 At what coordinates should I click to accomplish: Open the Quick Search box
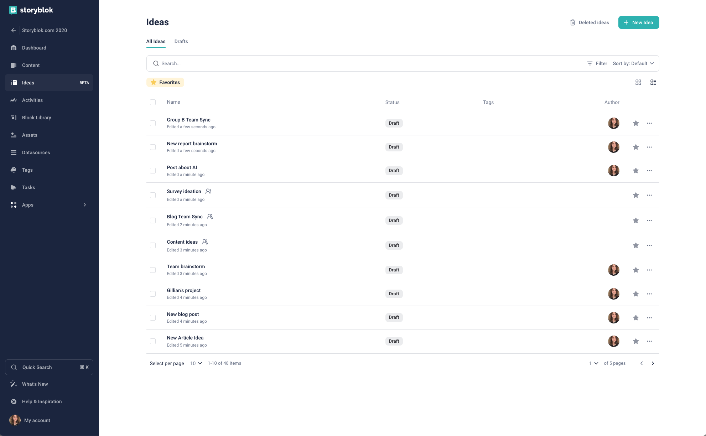(49, 367)
